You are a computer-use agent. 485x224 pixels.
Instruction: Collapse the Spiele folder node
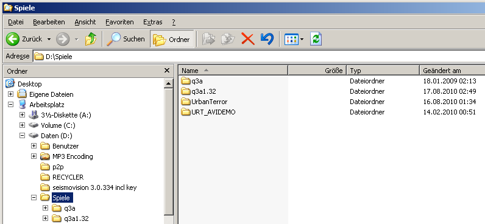34,198
